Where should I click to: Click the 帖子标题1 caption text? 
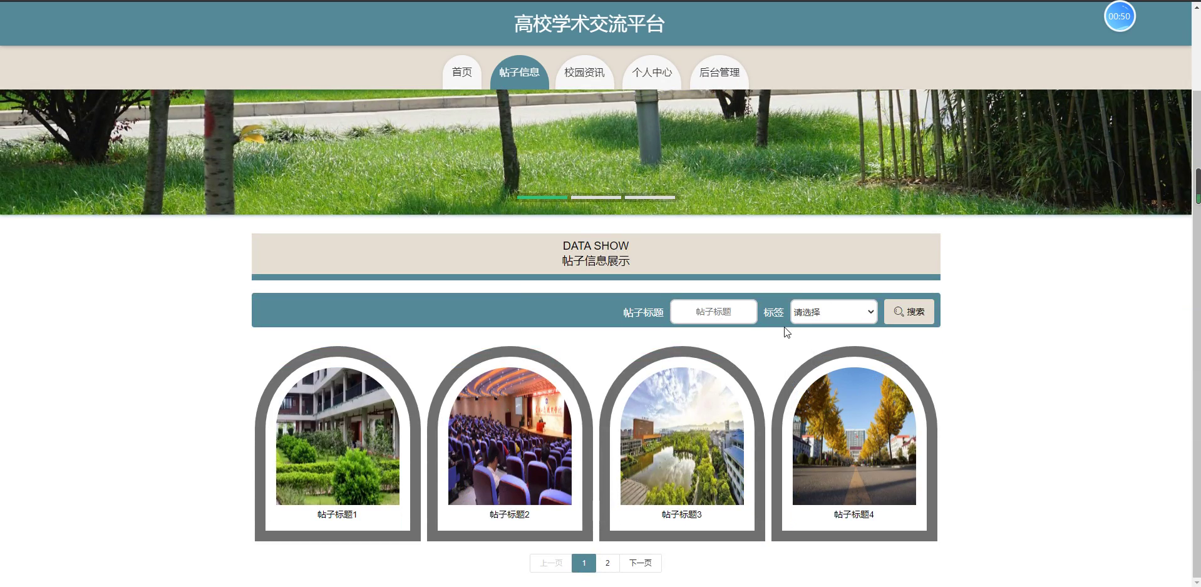pyautogui.click(x=338, y=514)
